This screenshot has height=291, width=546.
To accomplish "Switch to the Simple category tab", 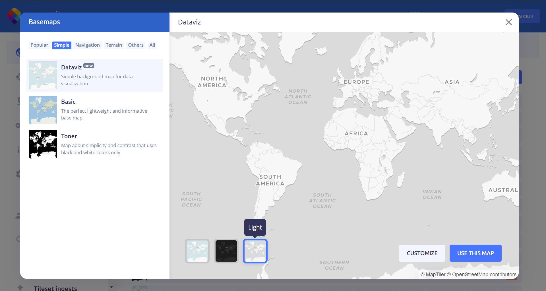I will [62, 45].
